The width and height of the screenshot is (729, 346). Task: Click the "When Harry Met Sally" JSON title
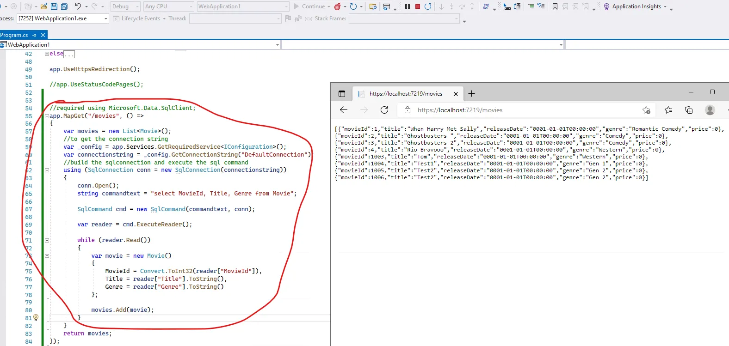click(444, 129)
